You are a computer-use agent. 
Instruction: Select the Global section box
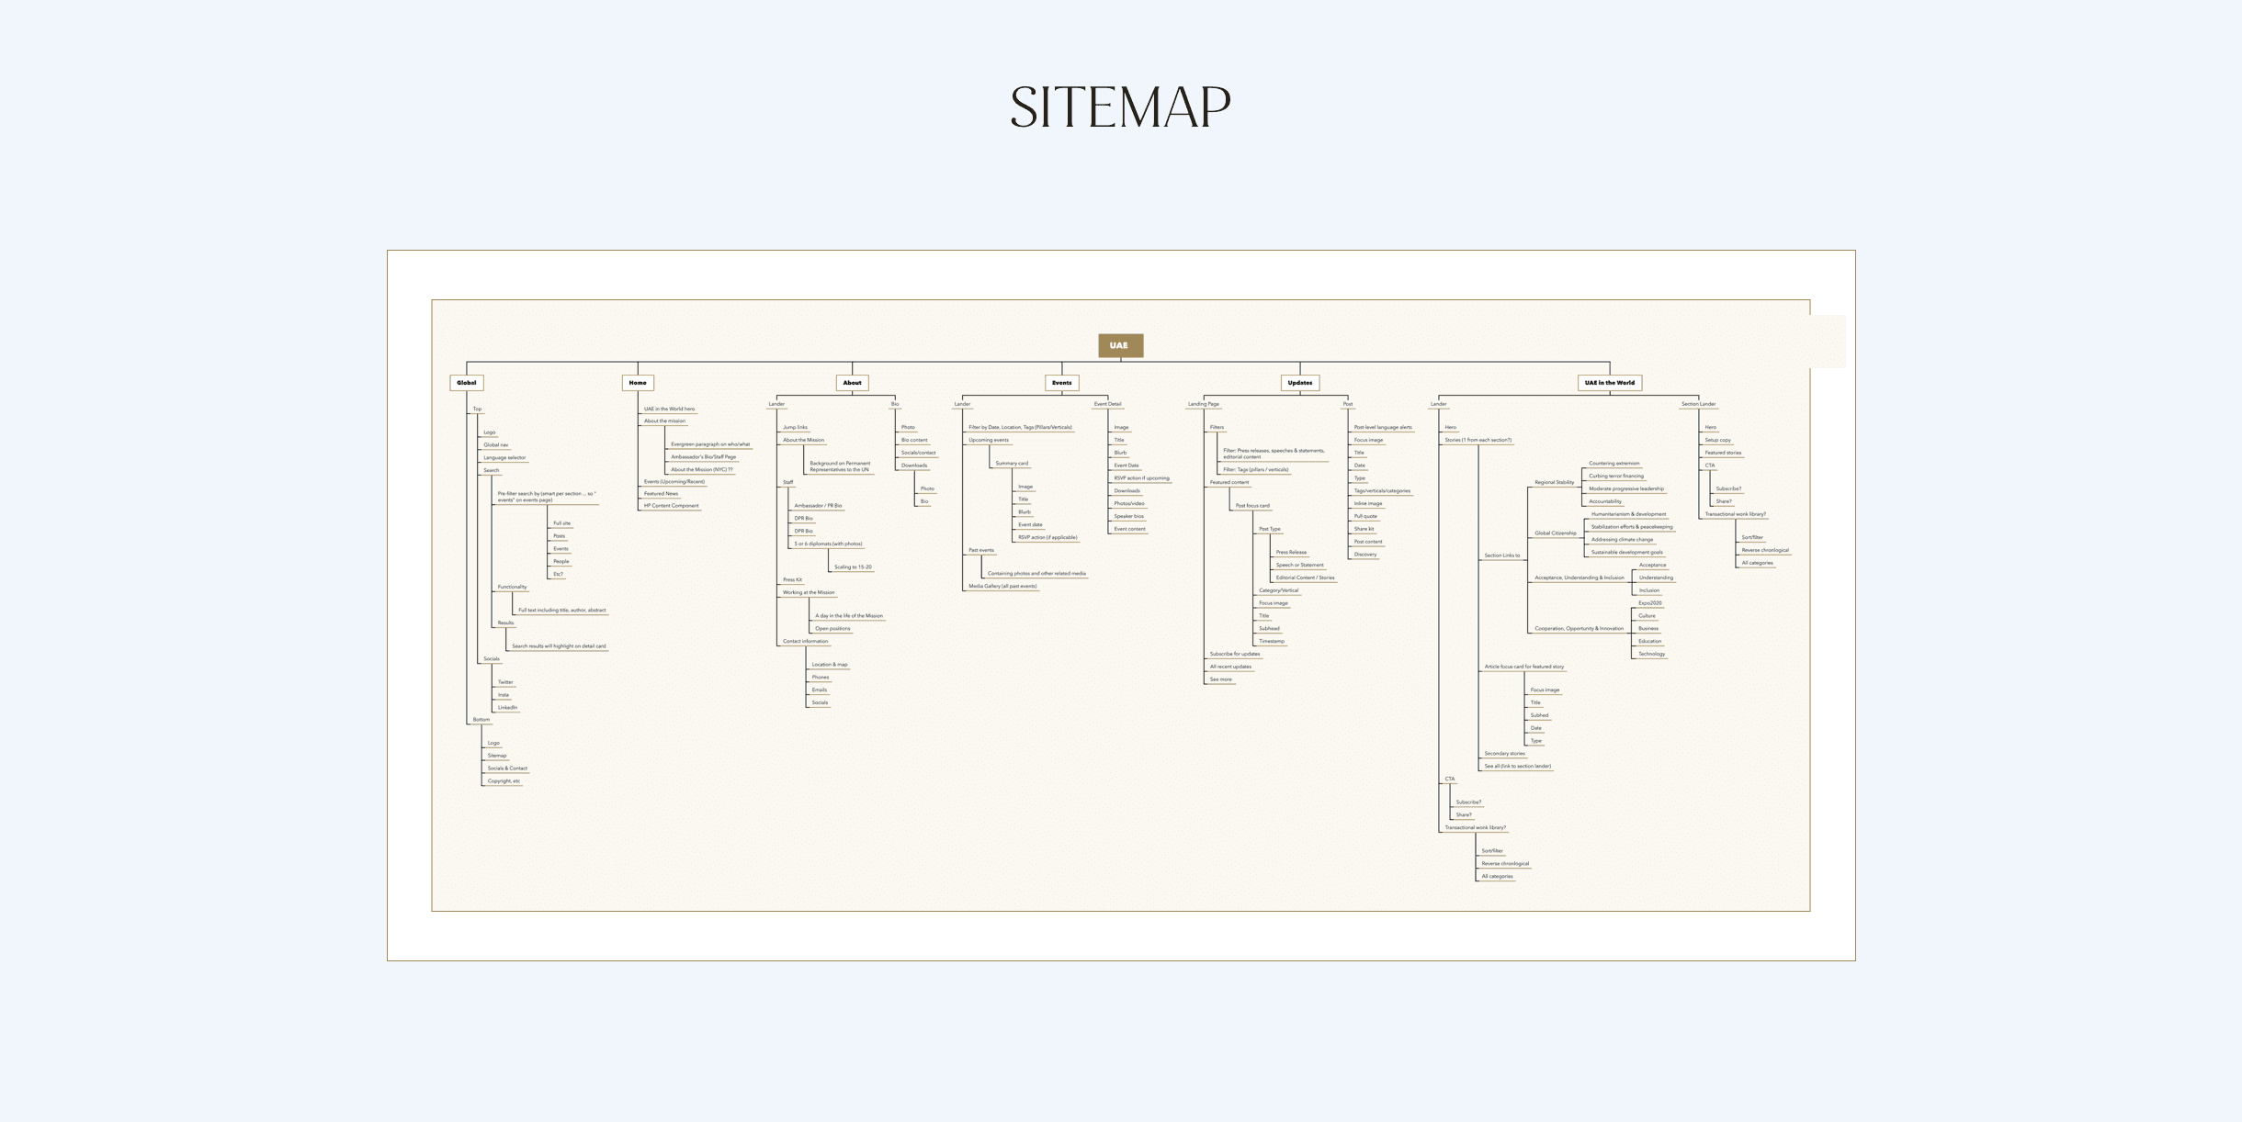[467, 383]
